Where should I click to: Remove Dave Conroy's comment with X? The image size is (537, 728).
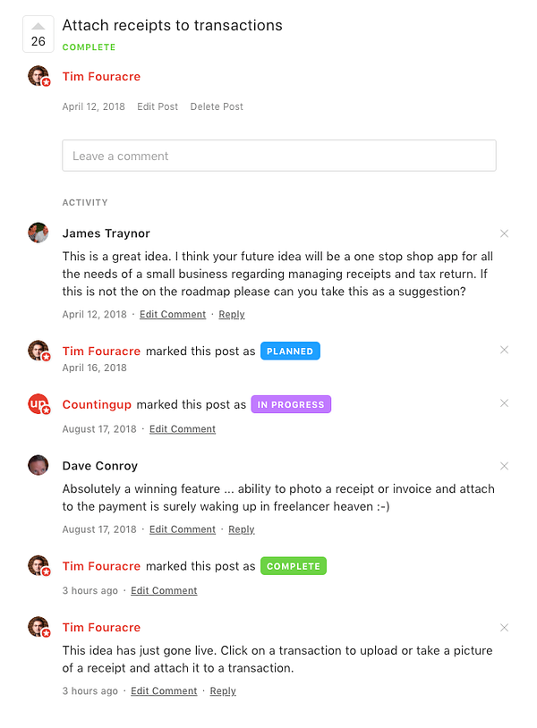504,466
